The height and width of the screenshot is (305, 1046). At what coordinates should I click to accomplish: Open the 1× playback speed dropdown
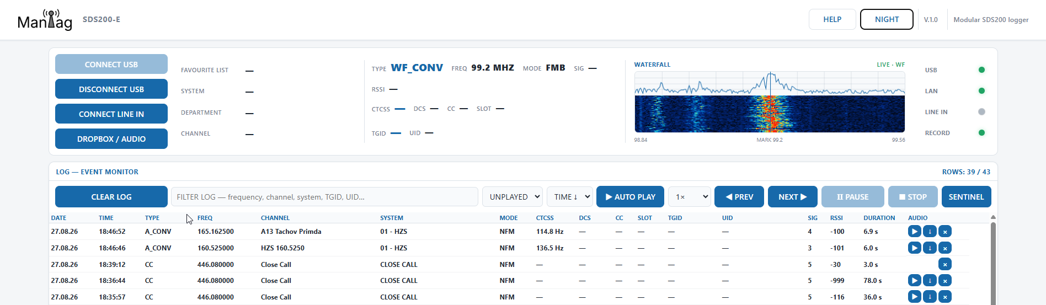coord(690,197)
